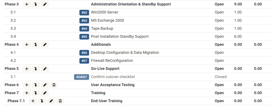
Task: Click the 9.00 value for Phase 3
Action: [238, 4]
